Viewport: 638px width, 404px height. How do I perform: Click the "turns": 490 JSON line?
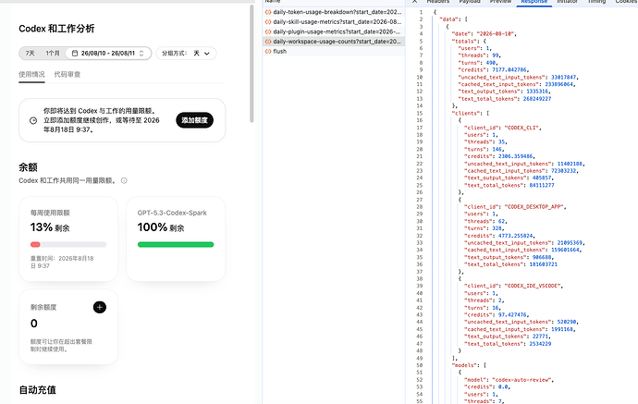click(x=478, y=63)
